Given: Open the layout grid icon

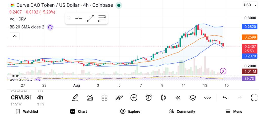Looking at the screenshot, I should click(104, 98).
